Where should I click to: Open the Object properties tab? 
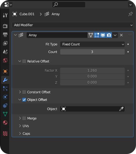tap(5, 71)
